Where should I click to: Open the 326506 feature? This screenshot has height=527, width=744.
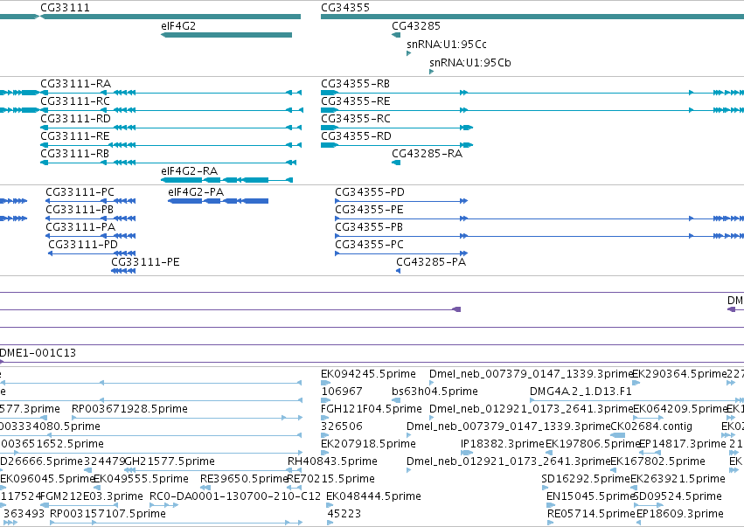click(325, 435)
